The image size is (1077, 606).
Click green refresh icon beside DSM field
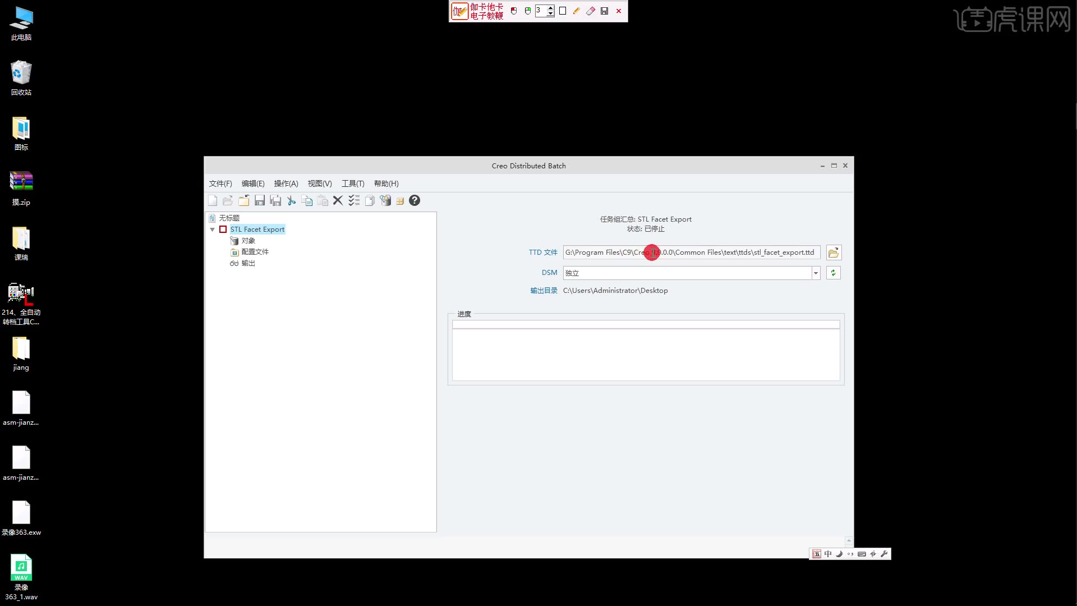[x=833, y=273]
